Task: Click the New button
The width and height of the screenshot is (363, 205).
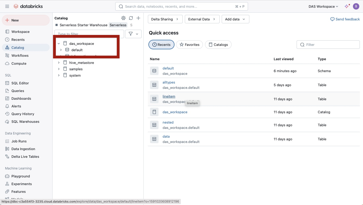Action: 26,20
